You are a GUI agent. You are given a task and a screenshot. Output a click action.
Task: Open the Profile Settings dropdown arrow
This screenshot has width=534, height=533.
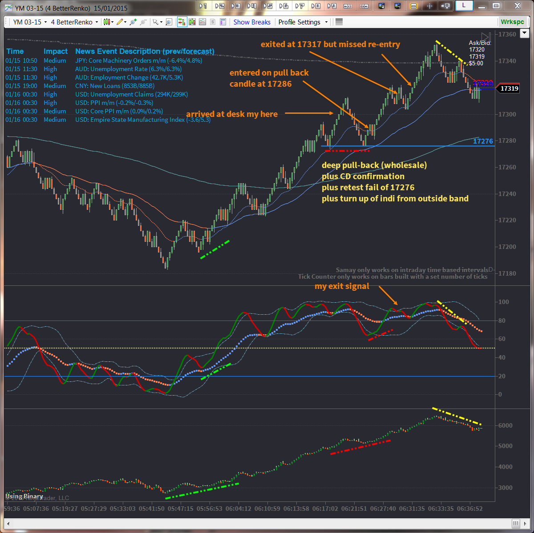point(326,22)
